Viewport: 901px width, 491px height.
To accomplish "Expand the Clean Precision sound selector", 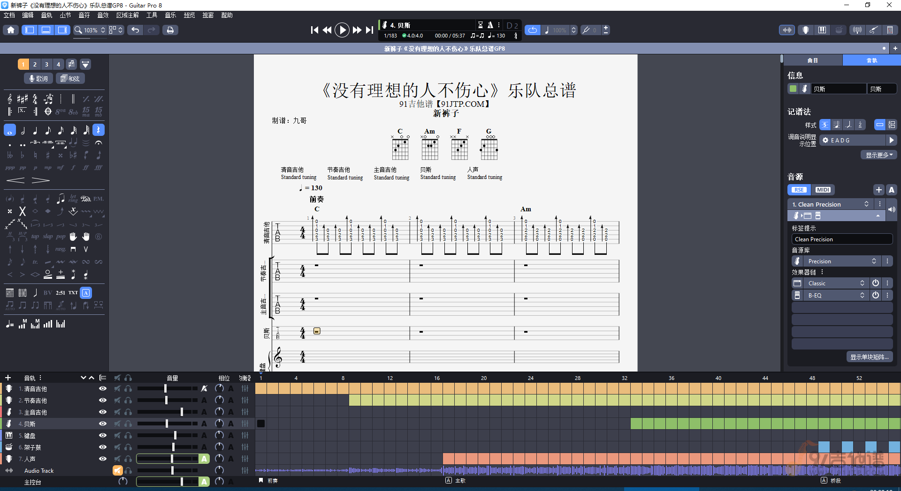I will 830,204.
